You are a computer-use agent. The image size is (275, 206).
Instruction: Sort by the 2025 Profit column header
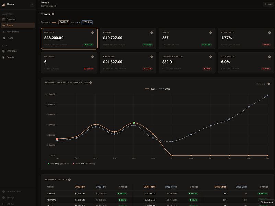pyautogui.click(x=171, y=187)
